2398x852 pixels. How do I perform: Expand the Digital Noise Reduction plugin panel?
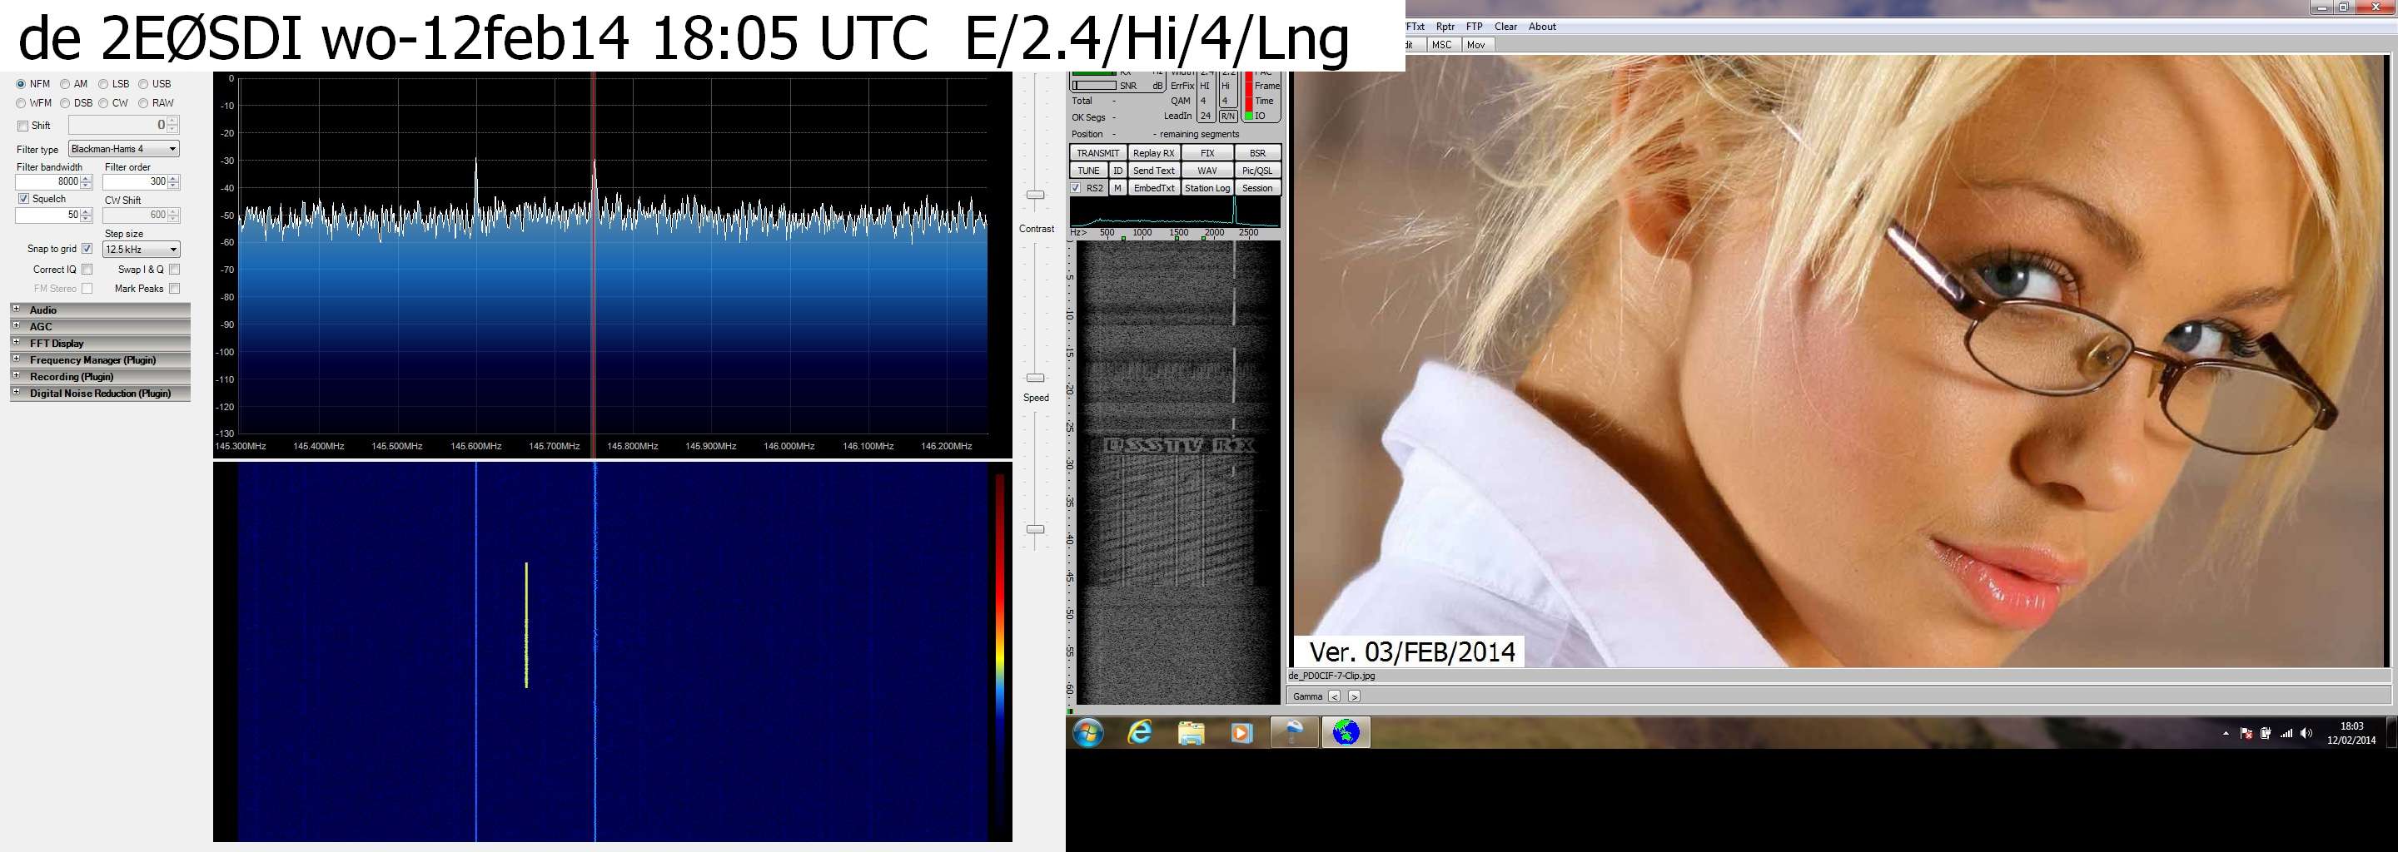click(100, 394)
